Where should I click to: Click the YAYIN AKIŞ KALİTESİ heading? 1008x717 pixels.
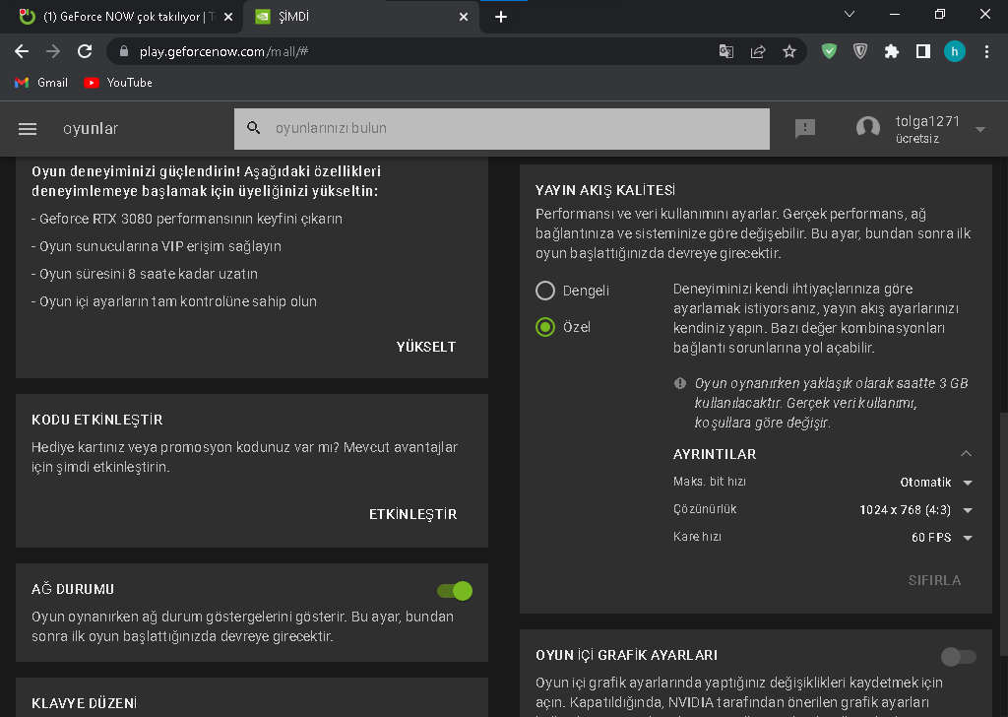605,190
